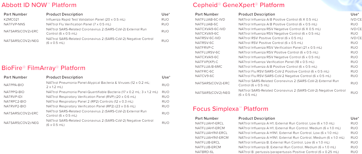This screenshot has height=154, width=362.
Task: Select part number NATRSV-6C-IVD
Action: coord(208,38)
